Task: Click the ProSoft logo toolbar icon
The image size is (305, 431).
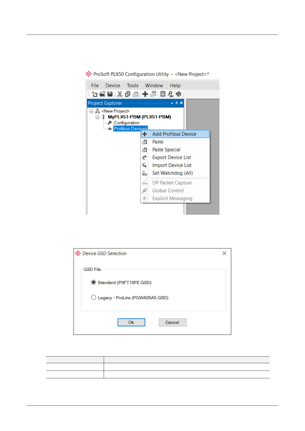Action: click(178, 94)
